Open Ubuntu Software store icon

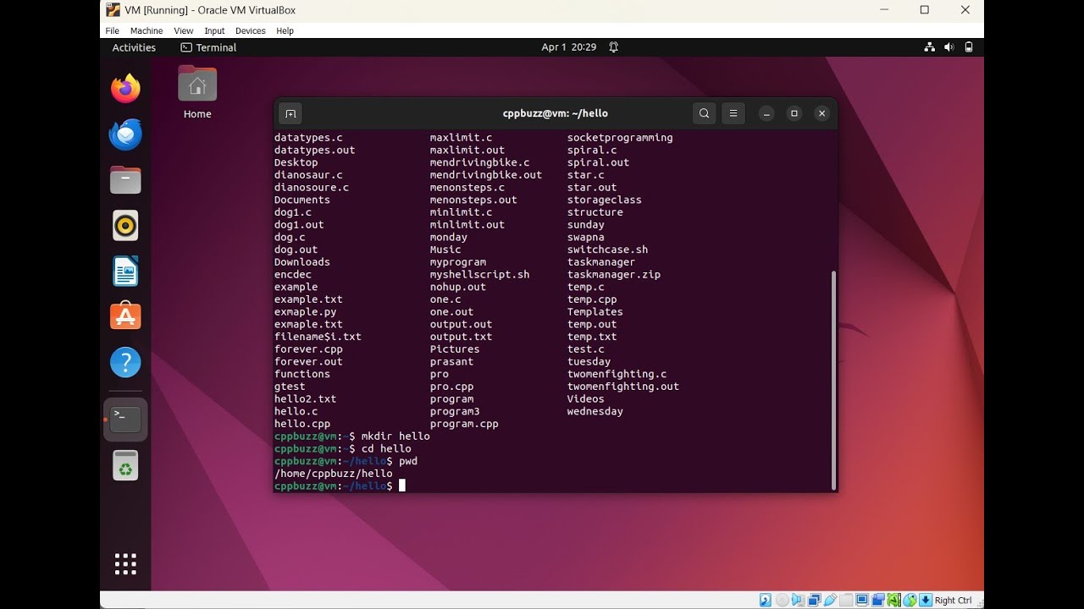coord(125,316)
